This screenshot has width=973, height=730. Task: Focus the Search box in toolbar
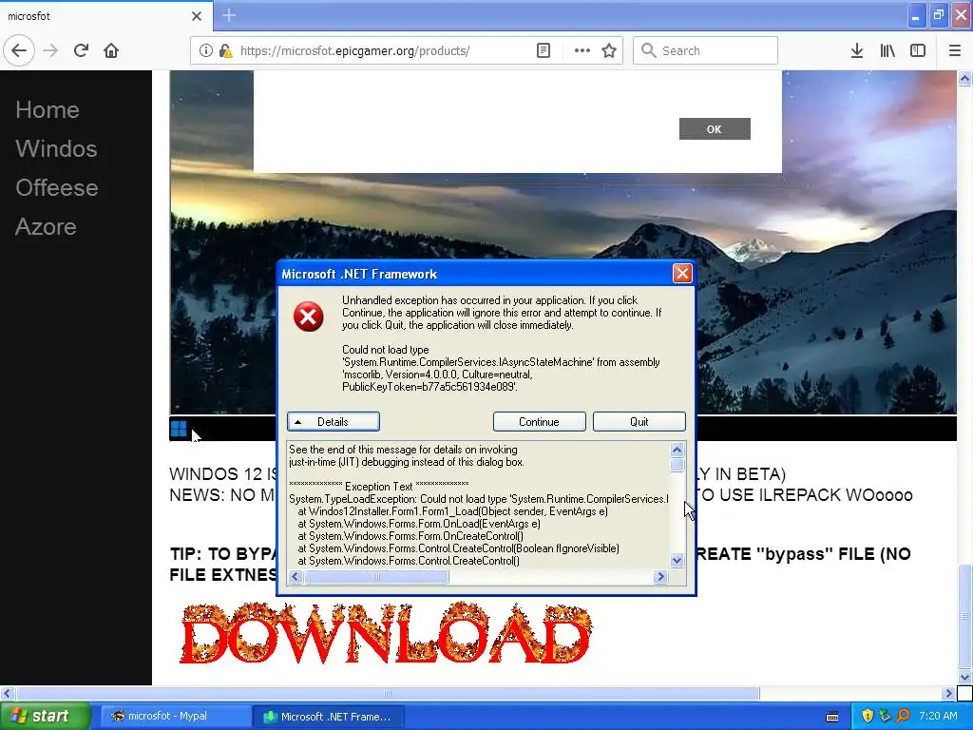click(x=705, y=51)
